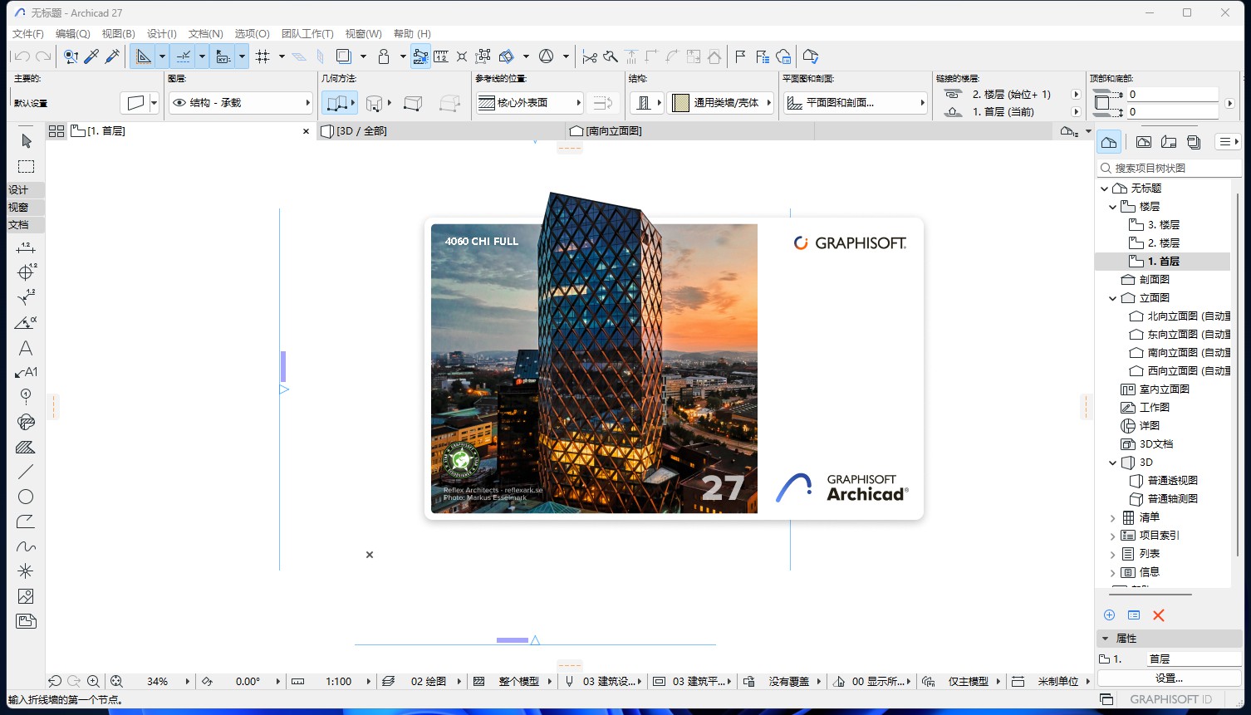The image size is (1251, 715).
Task: Select the Arrow selection tool
Action: point(26,141)
